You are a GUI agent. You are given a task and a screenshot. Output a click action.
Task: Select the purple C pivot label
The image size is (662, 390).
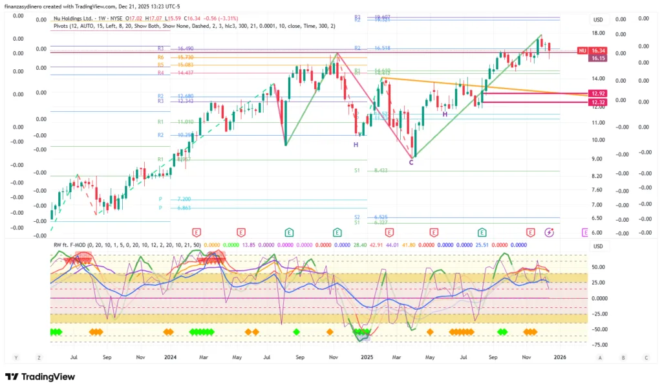point(411,162)
